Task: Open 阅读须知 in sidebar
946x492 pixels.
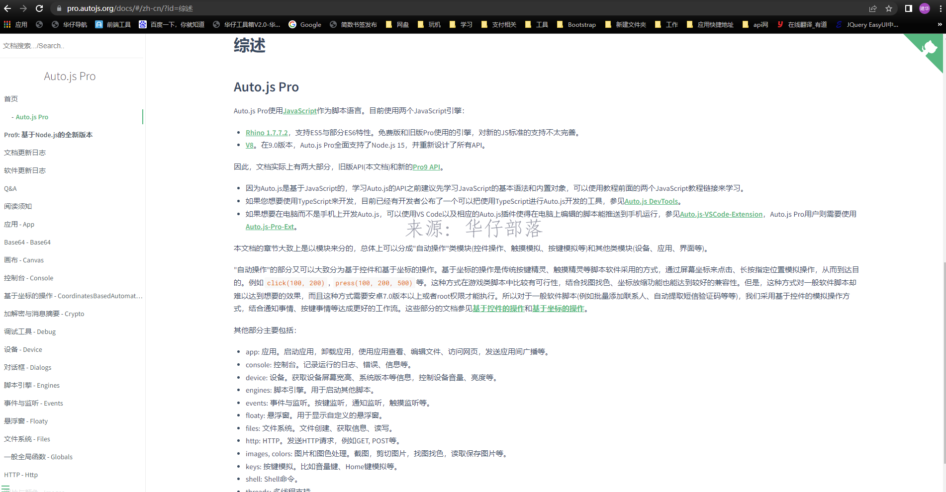Action: click(x=18, y=206)
